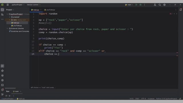Show more tool windows ellipsis
183x103 pixels.
point(2,19)
